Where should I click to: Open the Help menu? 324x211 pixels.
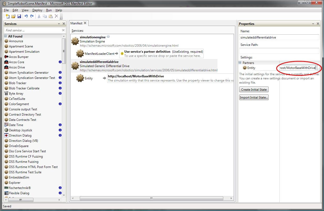(59, 10)
